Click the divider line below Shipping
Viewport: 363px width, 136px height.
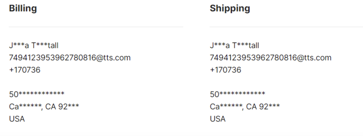[286, 27]
